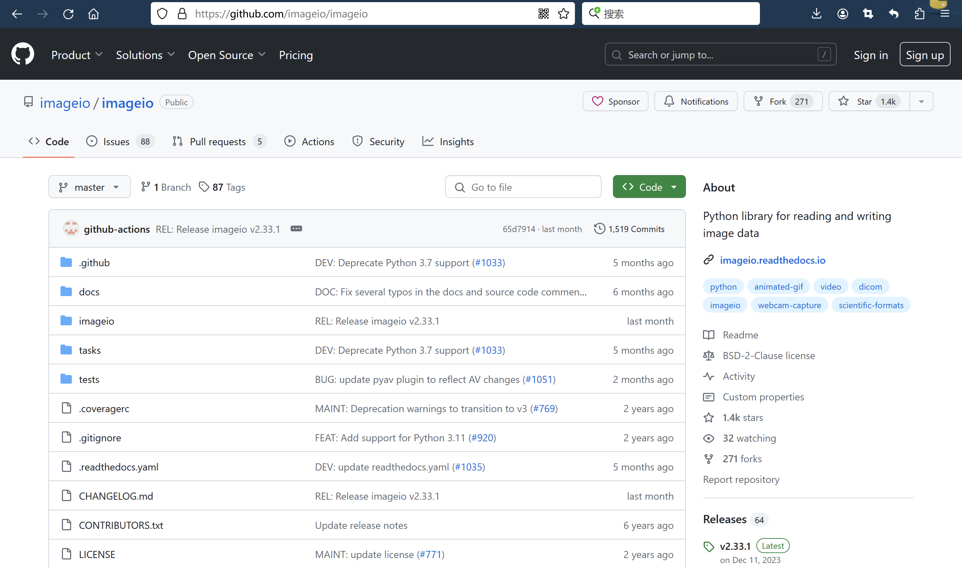Viewport: 962px width, 568px height.
Task: Open .readthedocs.yaml file
Action: coord(118,467)
